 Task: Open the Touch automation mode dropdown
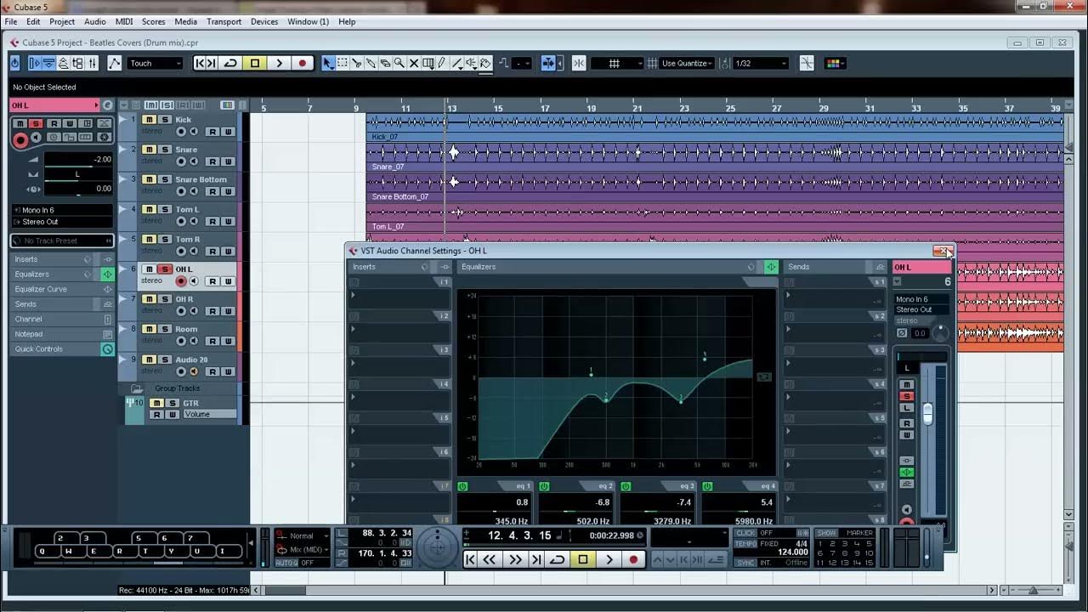click(x=156, y=63)
